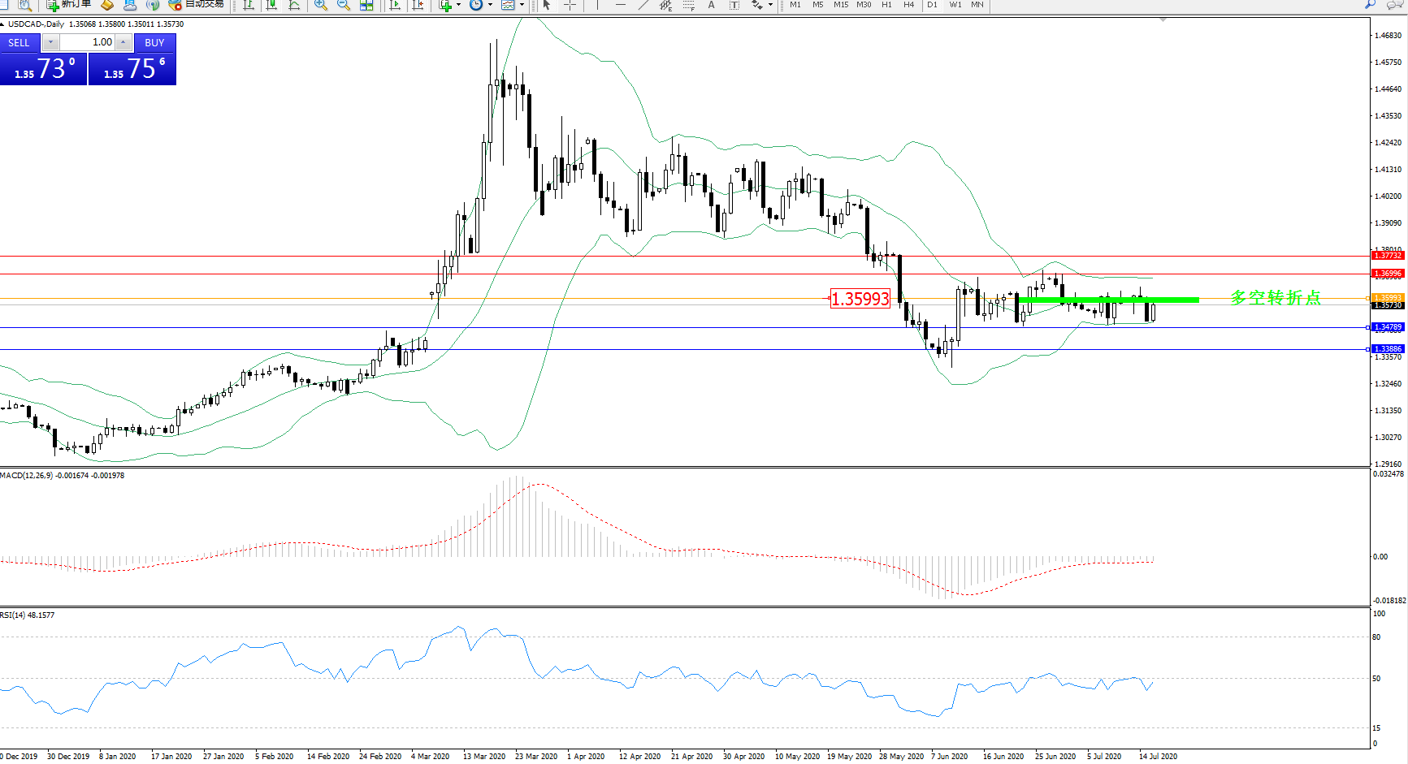Open the search magnifier at top right

tap(1370, 5)
